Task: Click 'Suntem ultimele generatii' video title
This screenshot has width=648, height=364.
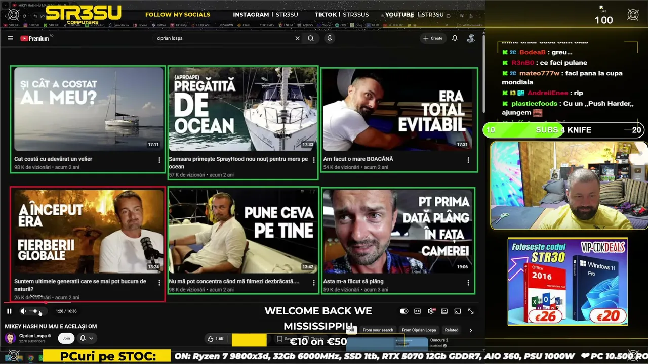Action: point(80,285)
